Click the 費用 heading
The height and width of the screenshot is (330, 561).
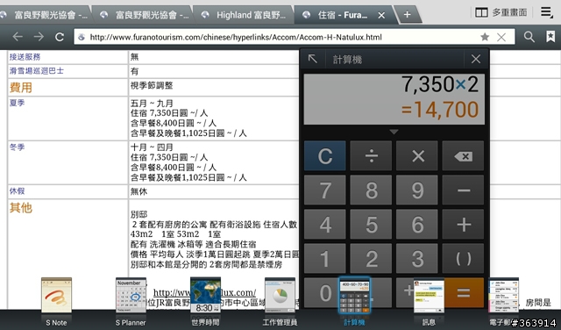[x=21, y=88]
